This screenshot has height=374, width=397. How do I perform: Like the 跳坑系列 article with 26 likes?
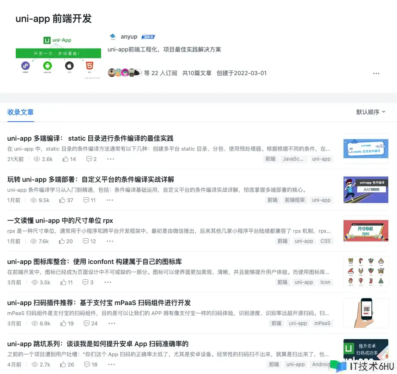(x=67, y=364)
